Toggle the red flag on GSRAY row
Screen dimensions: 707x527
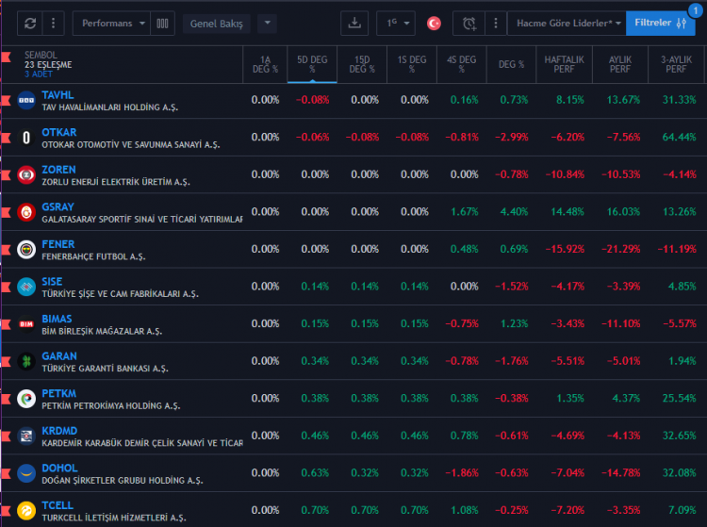point(6,212)
